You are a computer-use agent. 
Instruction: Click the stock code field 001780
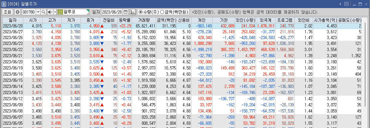[x=29, y=12]
